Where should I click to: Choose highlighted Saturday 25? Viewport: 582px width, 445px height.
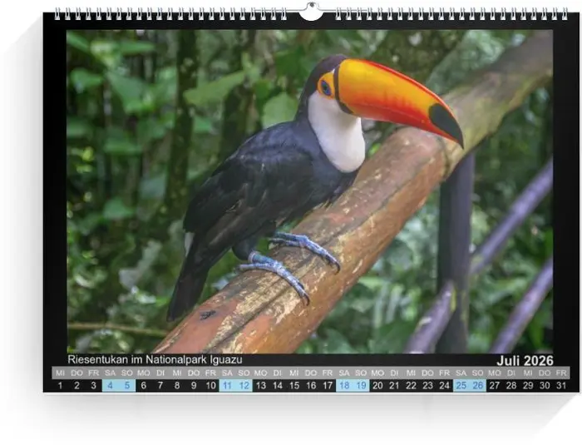[461, 386]
